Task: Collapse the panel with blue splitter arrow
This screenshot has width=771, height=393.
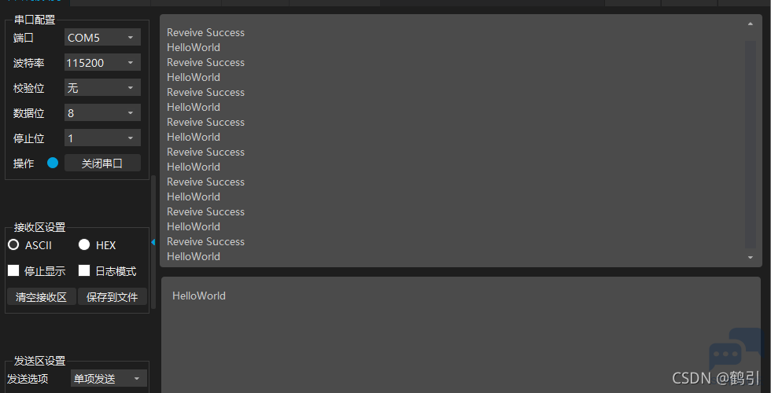Action: [x=153, y=242]
